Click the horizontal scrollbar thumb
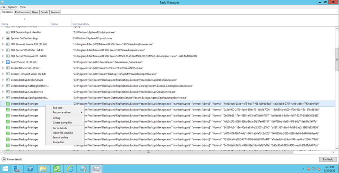Viewport: 339px width, 173px height. click(x=149, y=152)
